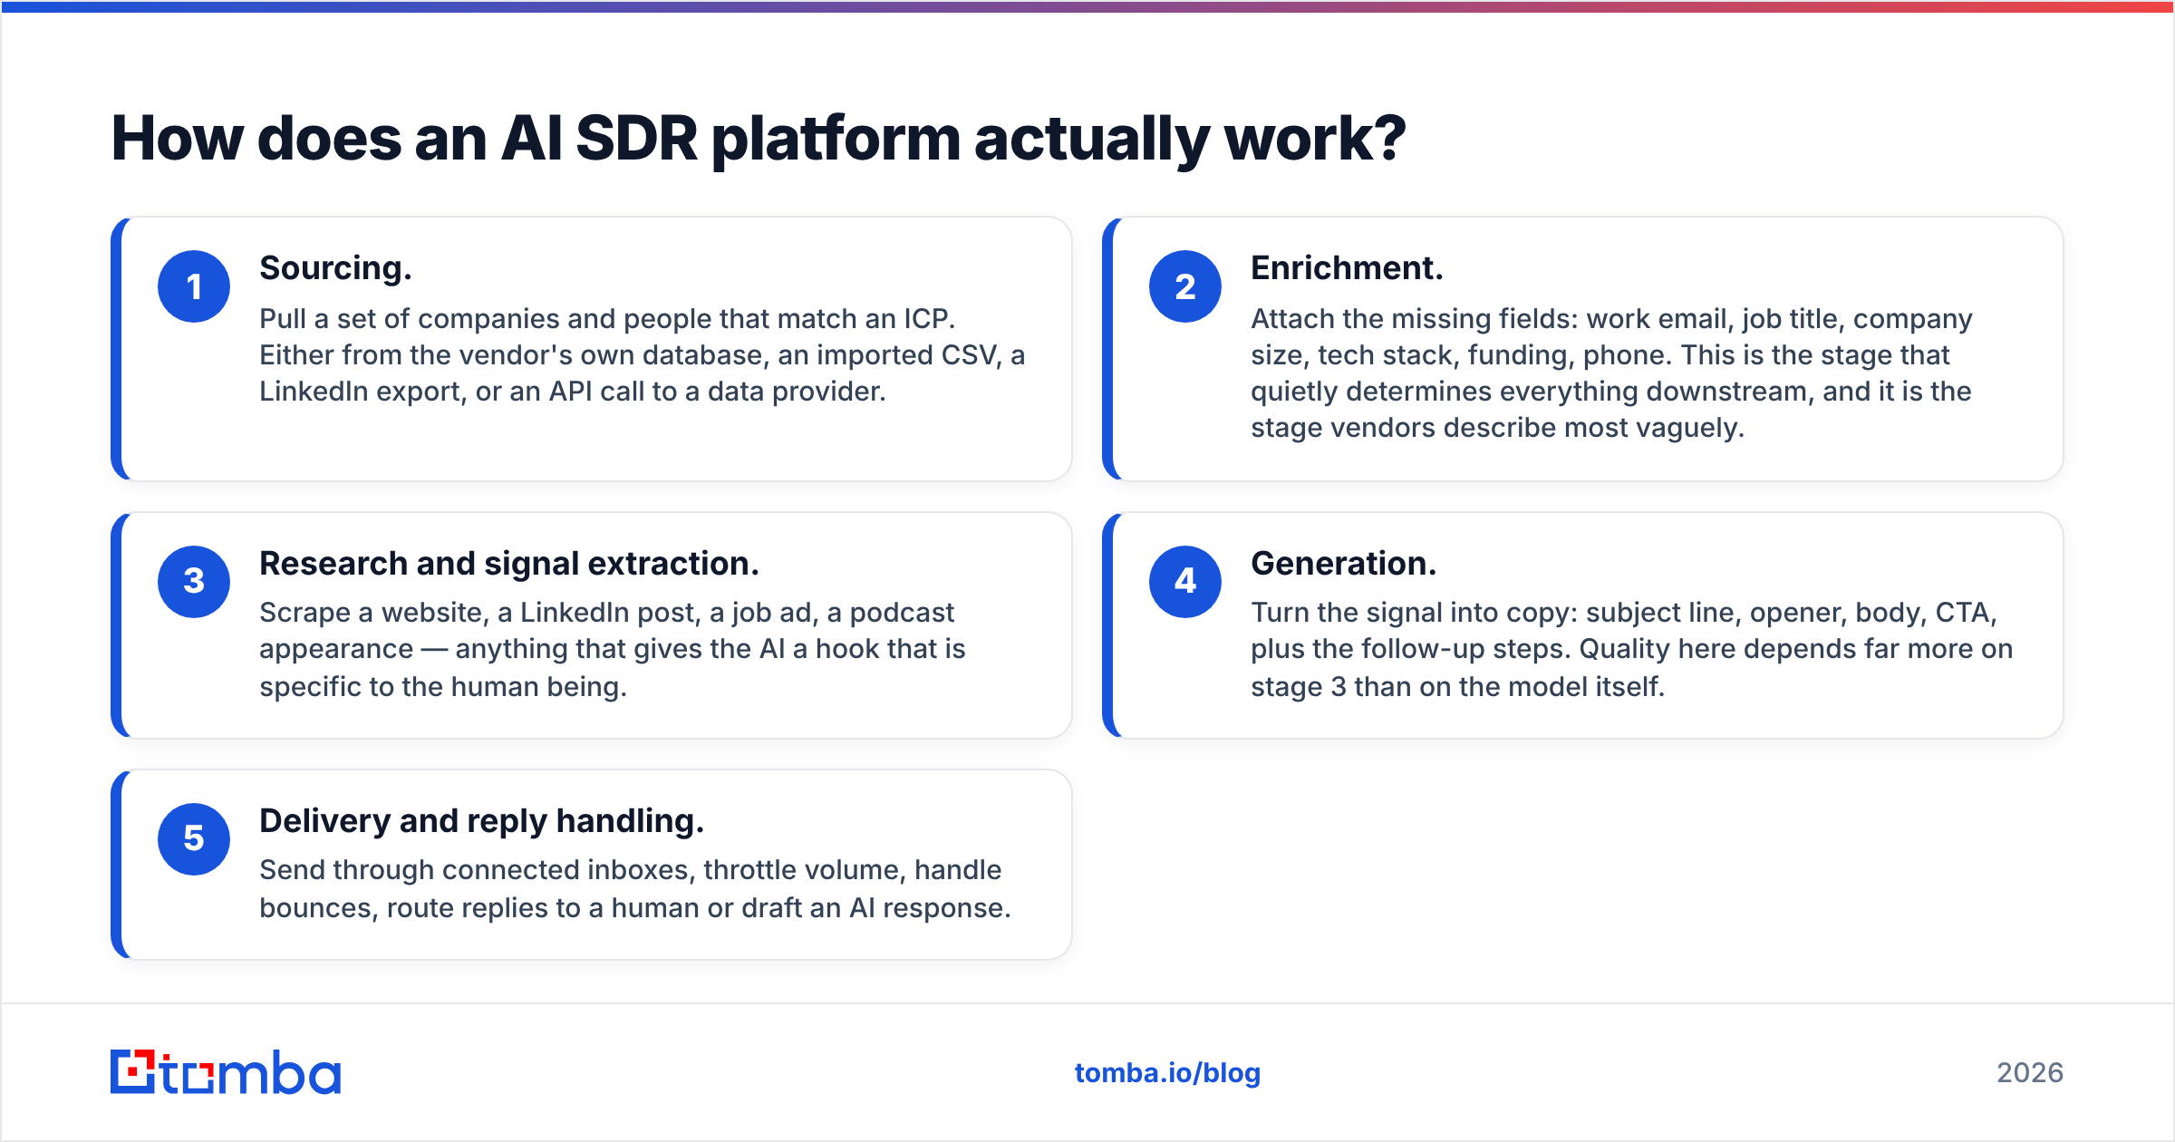Click the paragraph starting 'Scrape a website'
Screen dimensions: 2175x1142
tap(613, 649)
